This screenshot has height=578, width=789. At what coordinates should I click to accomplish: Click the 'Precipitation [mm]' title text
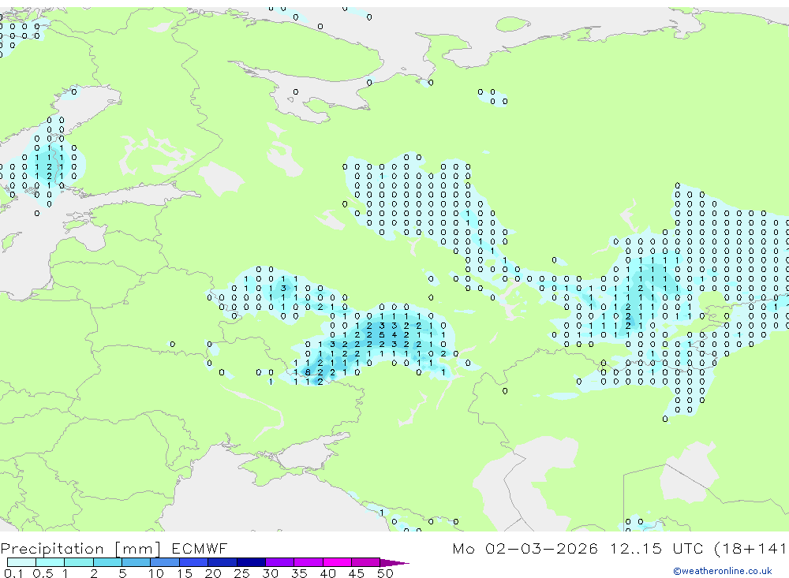[81, 548]
